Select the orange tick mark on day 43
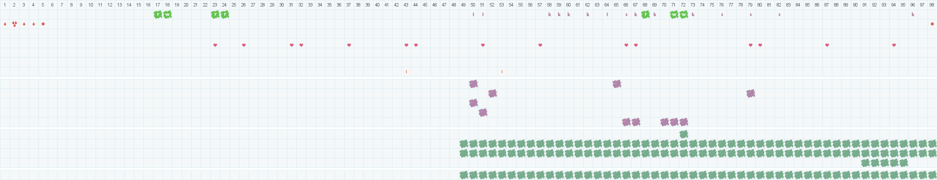The height and width of the screenshot is (180, 937). point(406,72)
